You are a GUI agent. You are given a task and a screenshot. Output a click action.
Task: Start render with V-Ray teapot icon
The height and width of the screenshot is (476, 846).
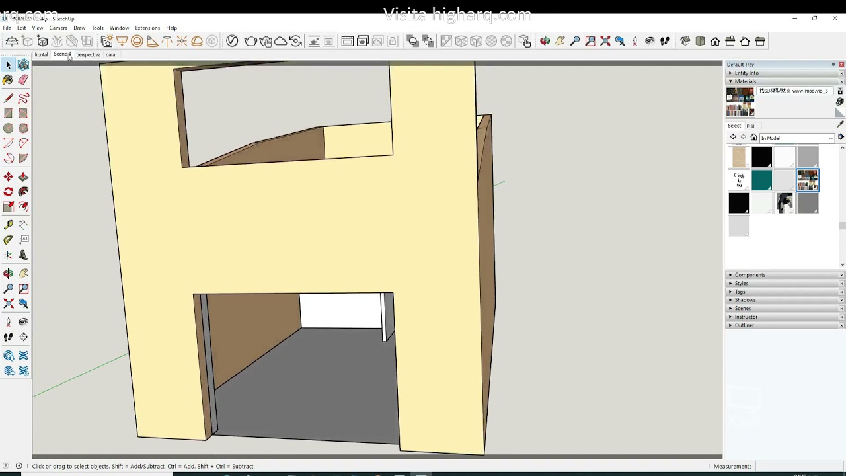(250, 41)
